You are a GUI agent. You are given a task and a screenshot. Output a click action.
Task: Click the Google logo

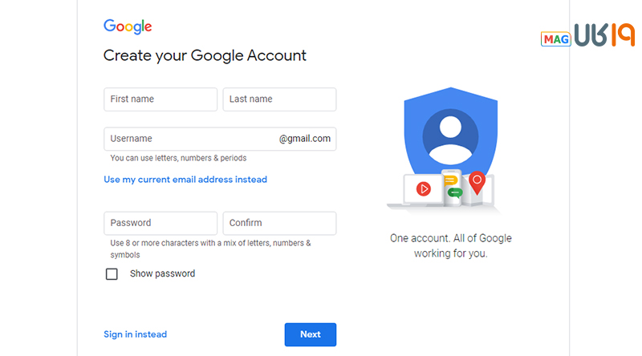(x=128, y=26)
